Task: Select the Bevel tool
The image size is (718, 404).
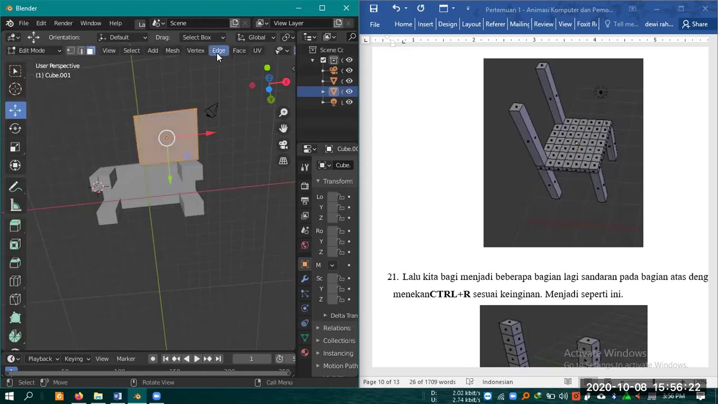Action: click(15, 263)
